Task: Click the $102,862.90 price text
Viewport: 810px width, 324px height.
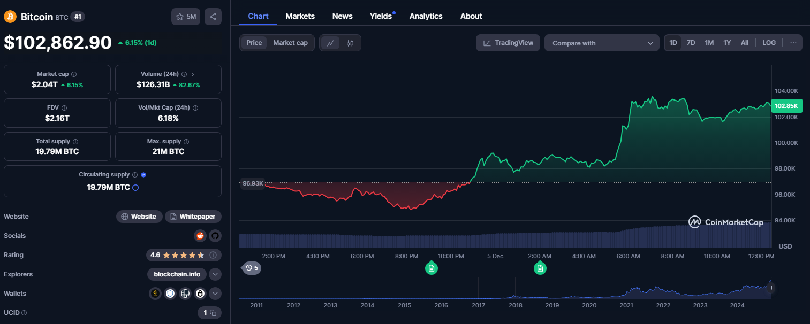Action: point(58,43)
